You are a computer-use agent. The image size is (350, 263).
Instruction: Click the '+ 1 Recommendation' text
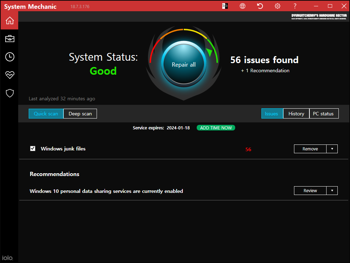265,71
